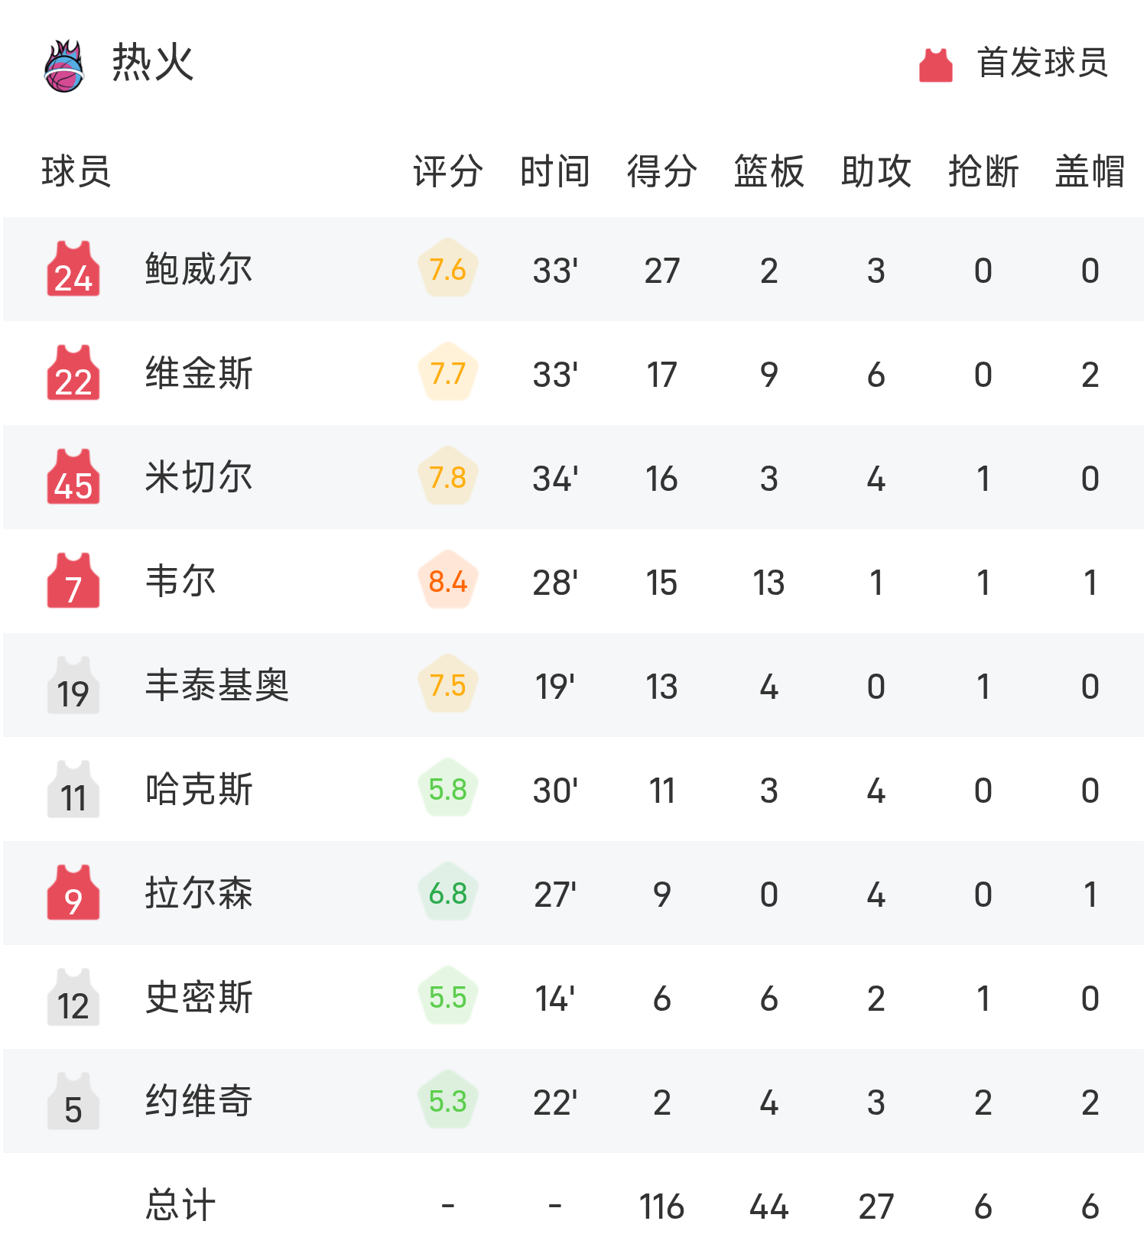Image resolution: width=1147 pixels, height=1260 pixels.
Task: Click the gray jersey number 11 icon
Action: click(x=73, y=789)
